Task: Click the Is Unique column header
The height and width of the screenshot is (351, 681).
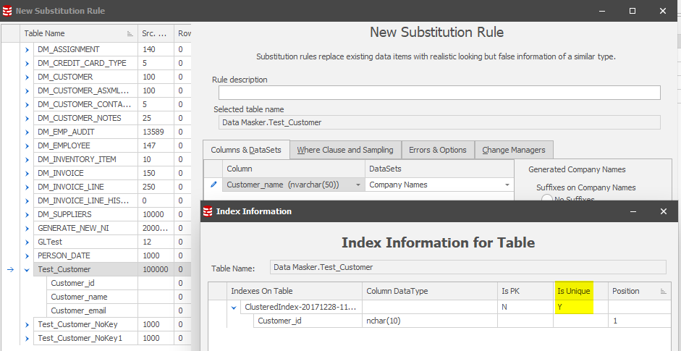Action: tap(574, 291)
